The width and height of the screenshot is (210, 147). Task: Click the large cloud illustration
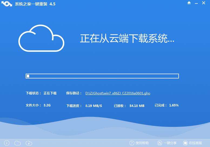41,38
